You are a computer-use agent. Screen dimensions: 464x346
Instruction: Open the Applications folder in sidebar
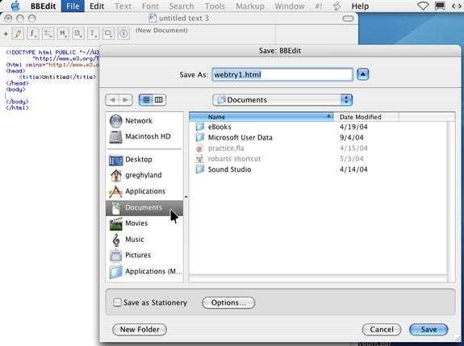point(144,191)
